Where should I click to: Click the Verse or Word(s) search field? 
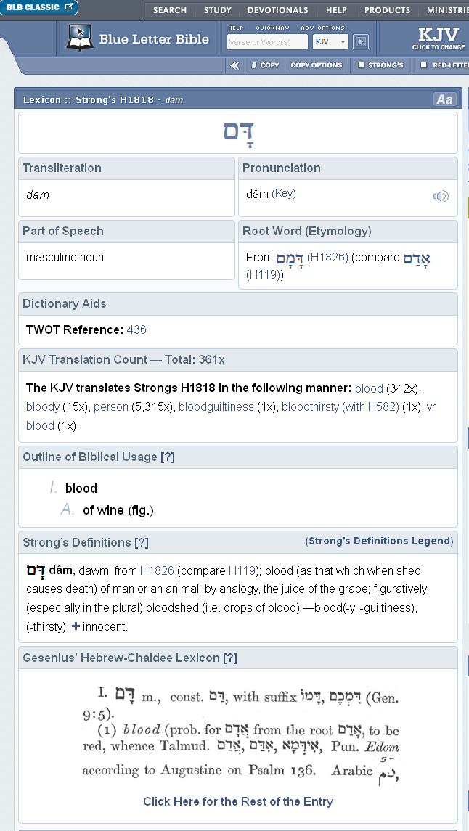coord(267,42)
